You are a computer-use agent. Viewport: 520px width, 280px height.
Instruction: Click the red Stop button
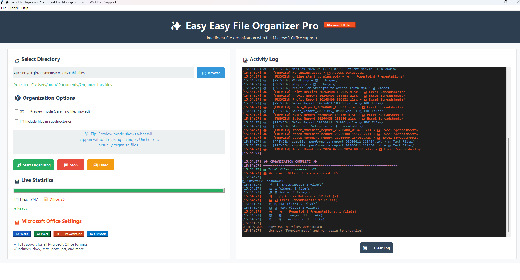point(71,165)
